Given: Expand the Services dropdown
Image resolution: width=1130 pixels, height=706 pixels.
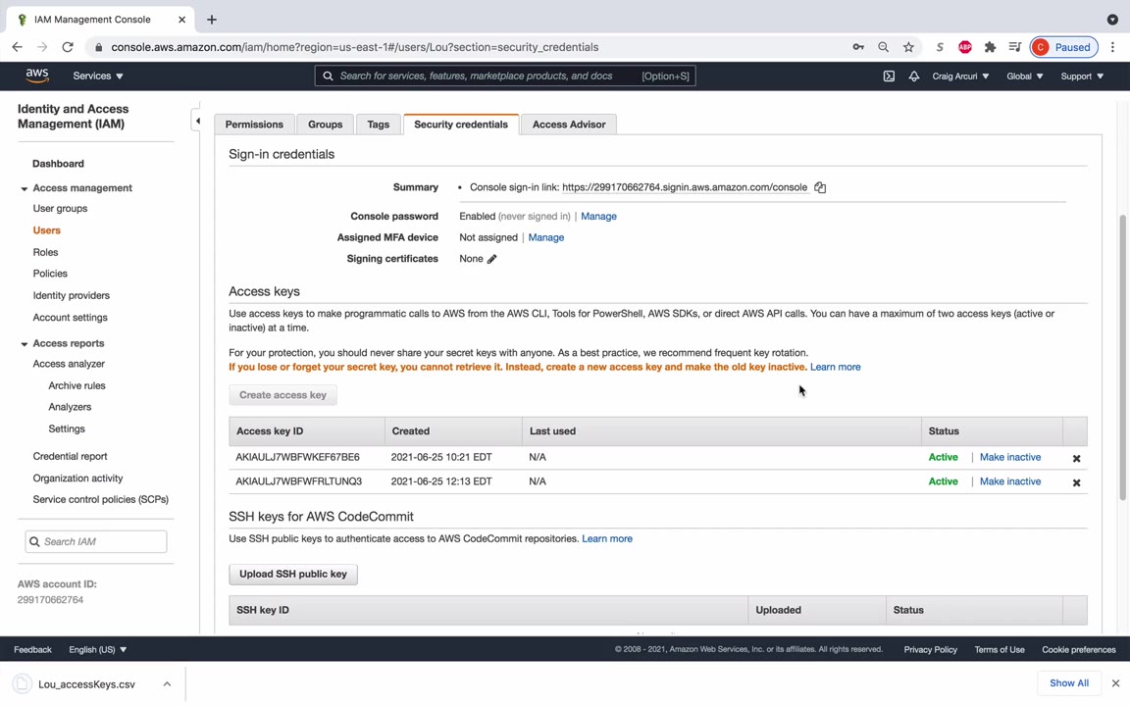Looking at the screenshot, I should [98, 76].
